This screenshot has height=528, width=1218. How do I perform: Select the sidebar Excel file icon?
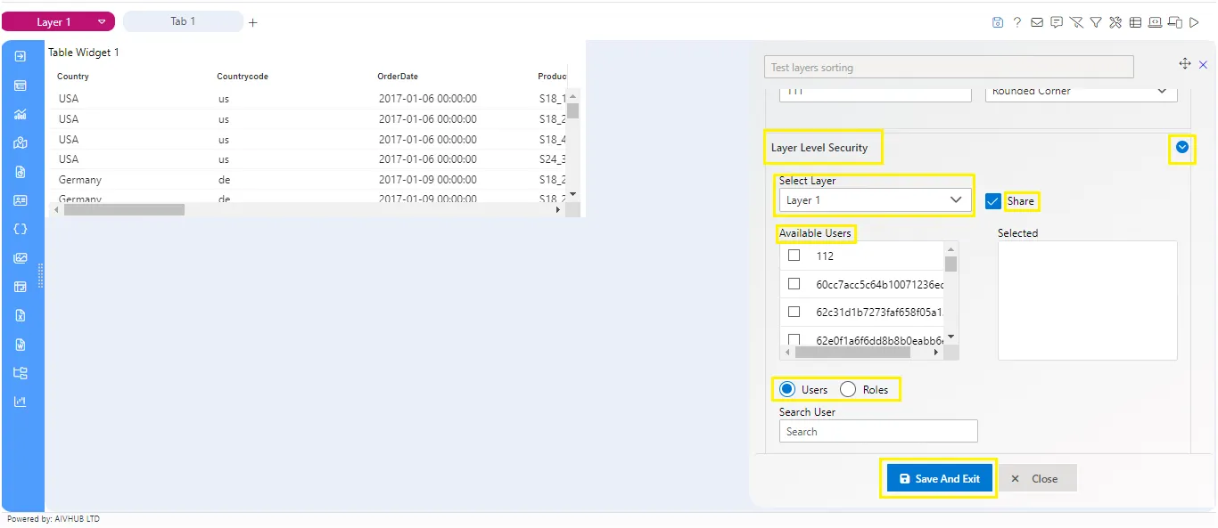tap(21, 315)
